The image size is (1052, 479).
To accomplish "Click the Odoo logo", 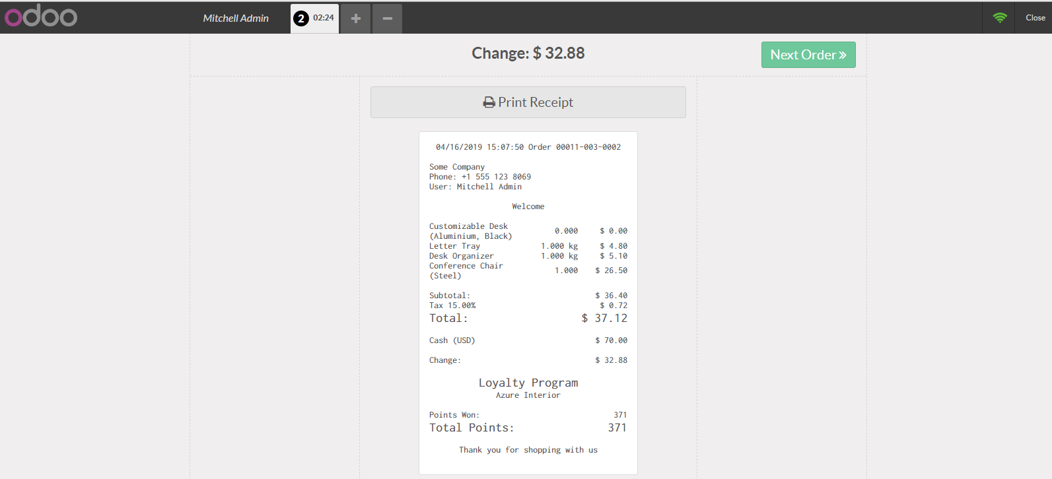I will click(41, 16).
